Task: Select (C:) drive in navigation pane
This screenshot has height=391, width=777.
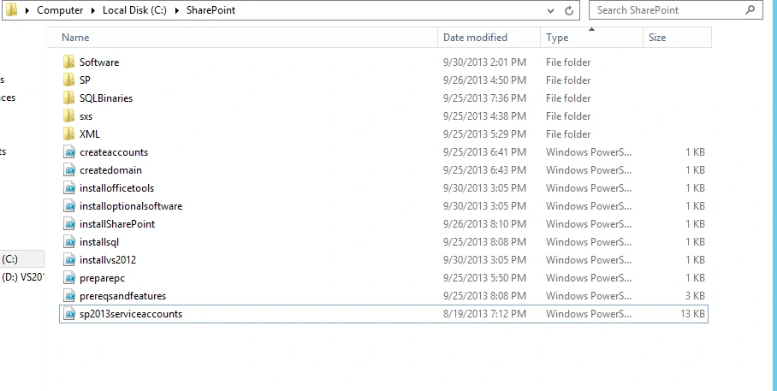Action: 21,259
